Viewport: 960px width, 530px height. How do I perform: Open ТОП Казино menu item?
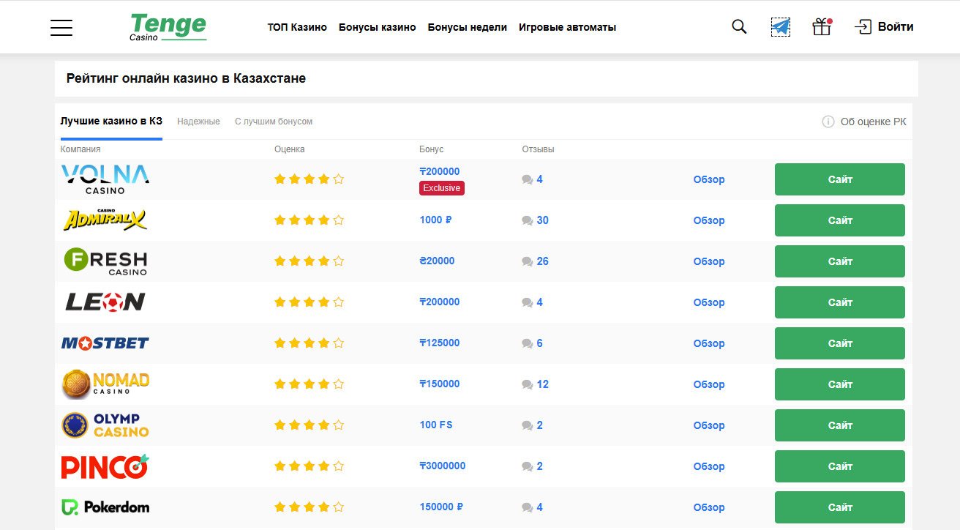tap(297, 27)
